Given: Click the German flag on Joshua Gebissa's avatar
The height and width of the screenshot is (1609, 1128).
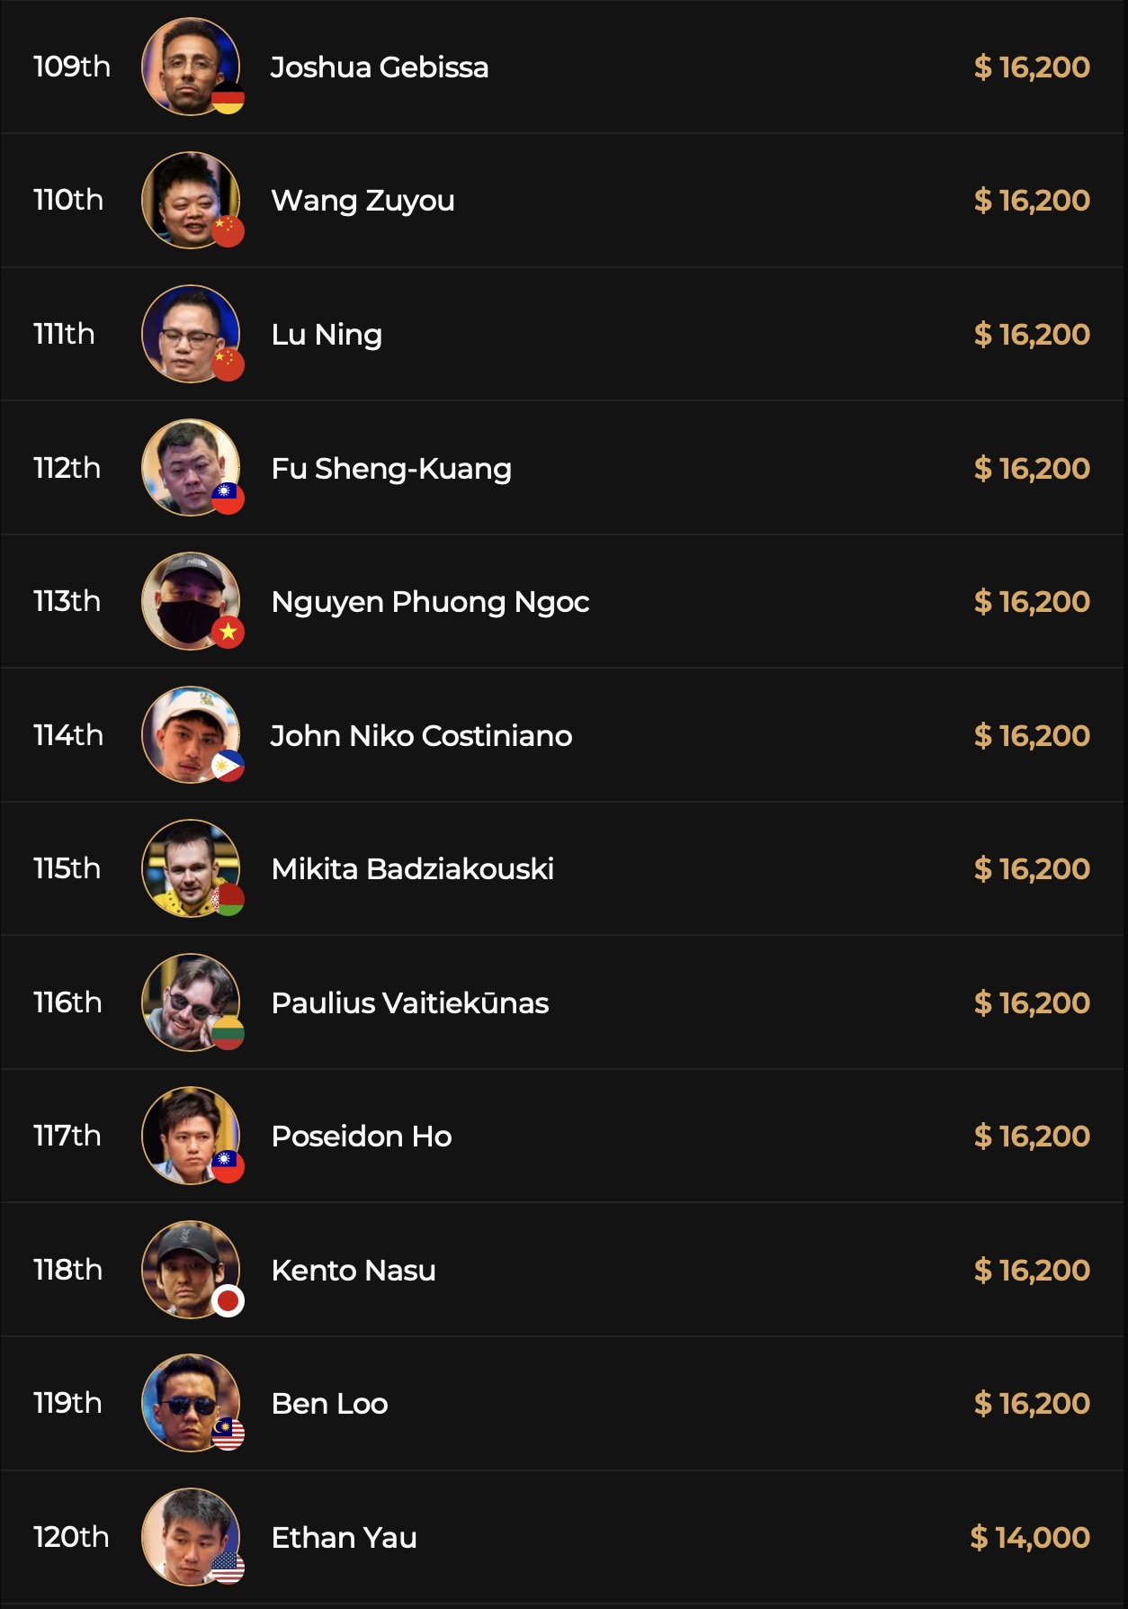Looking at the screenshot, I should click(x=228, y=98).
